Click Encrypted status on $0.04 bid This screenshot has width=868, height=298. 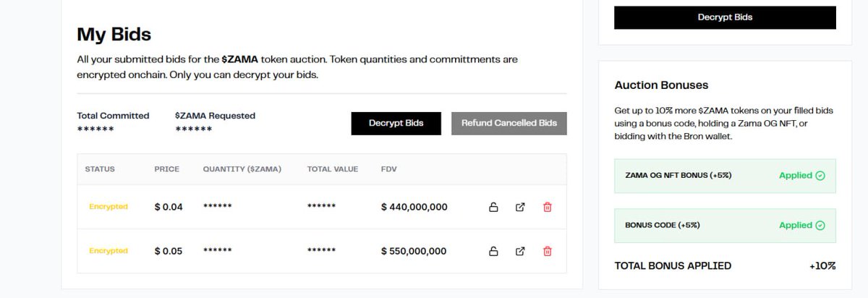pyautogui.click(x=109, y=207)
